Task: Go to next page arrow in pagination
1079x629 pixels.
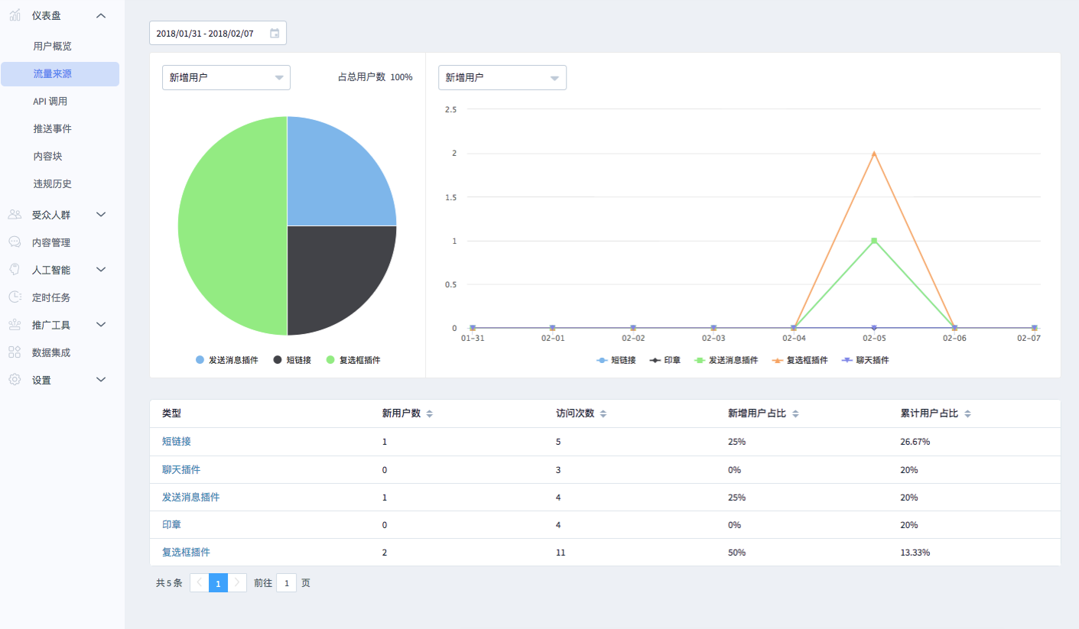Action: [237, 583]
